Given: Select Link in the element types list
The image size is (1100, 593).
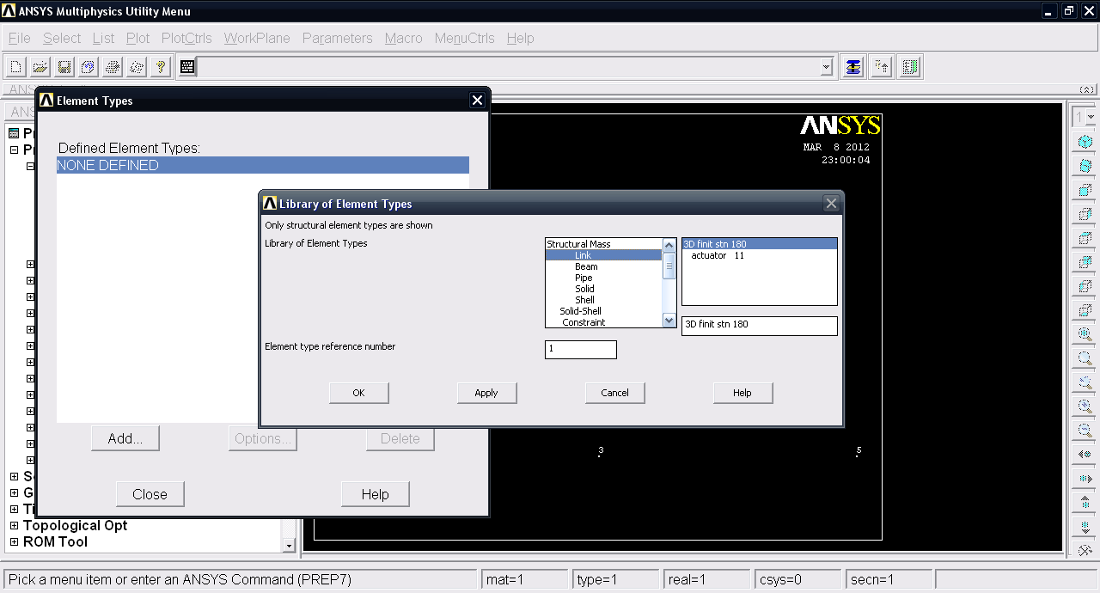Looking at the screenshot, I should (x=583, y=255).
